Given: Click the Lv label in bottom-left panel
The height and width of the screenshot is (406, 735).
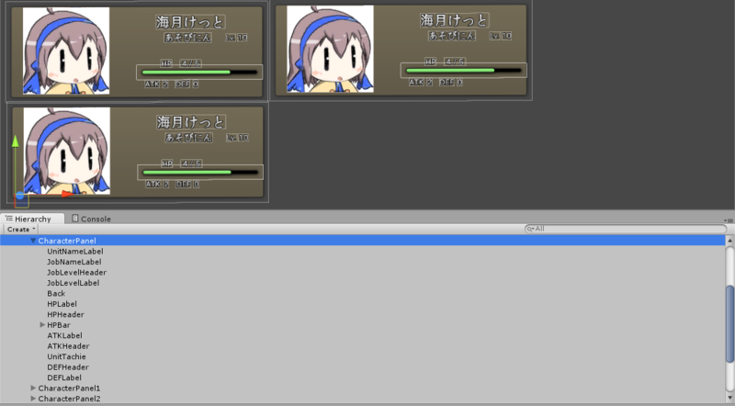Looking at the screenshot, I should coord(232,138).
